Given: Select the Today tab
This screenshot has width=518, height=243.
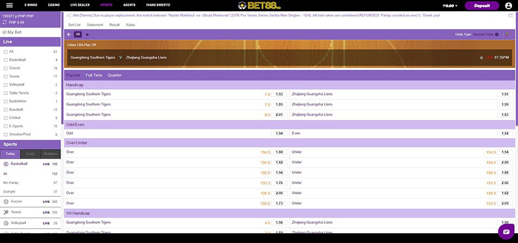Looking at the screenshot, I should tap(10, 154).
